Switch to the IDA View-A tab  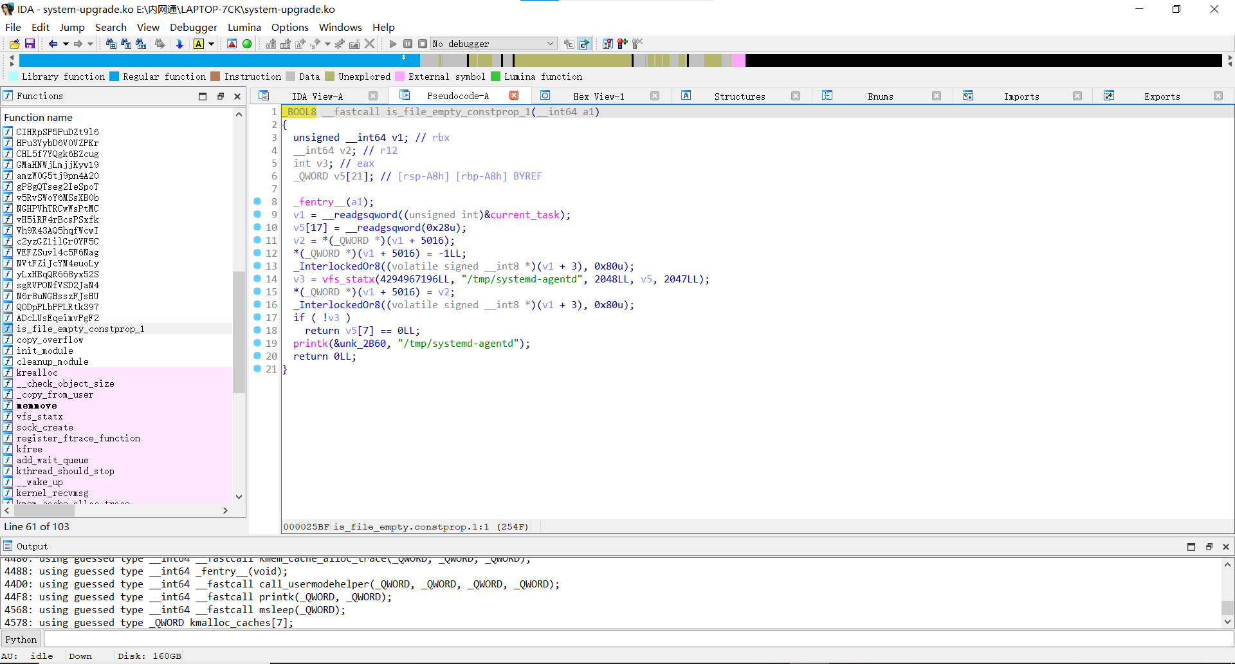(317, 97)
